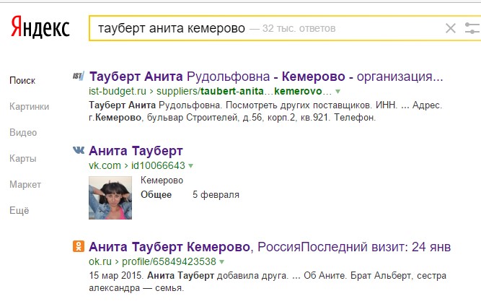Open the Маркет tab
The width and height of the screenshot is (481, 304).
[x=25, y=185]
